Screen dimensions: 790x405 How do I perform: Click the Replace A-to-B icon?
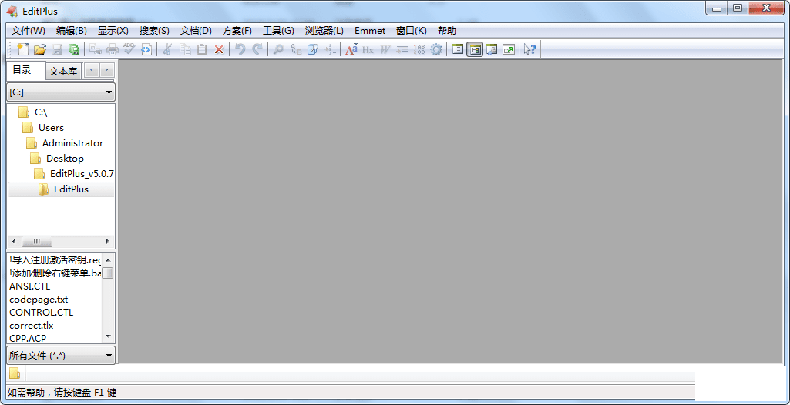click(x=296, y=49)
